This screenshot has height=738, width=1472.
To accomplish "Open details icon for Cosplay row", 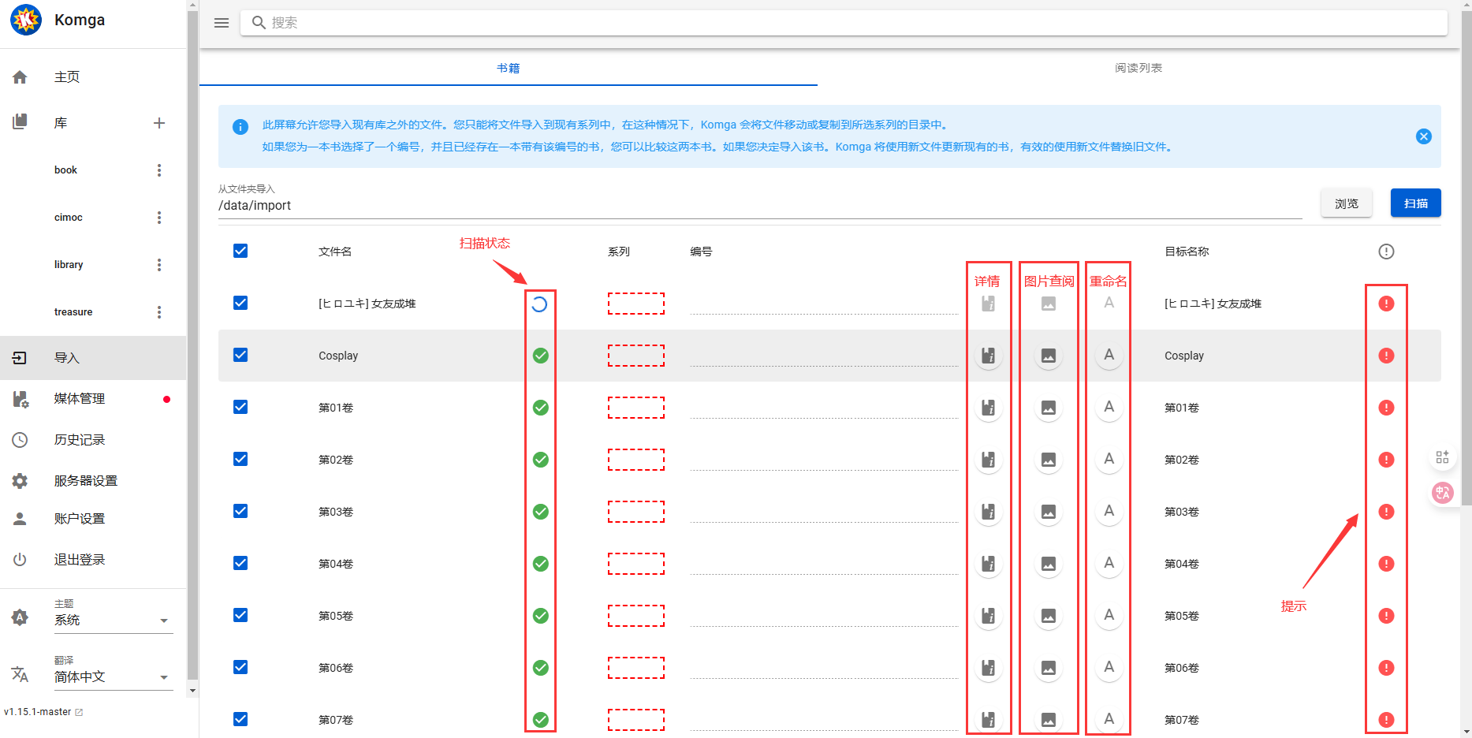I will pyautogui.click(x=988, y=356).
